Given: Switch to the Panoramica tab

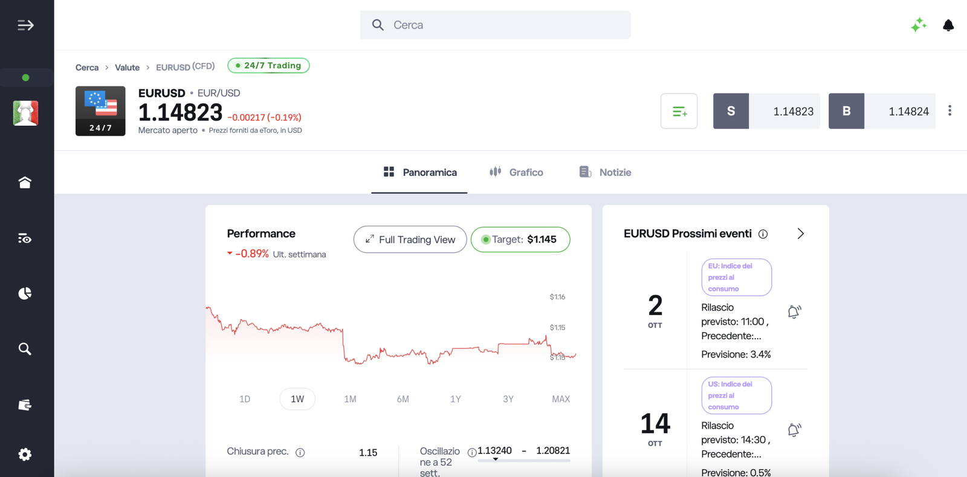Looking at the screenshot, I should coord(419,172).
